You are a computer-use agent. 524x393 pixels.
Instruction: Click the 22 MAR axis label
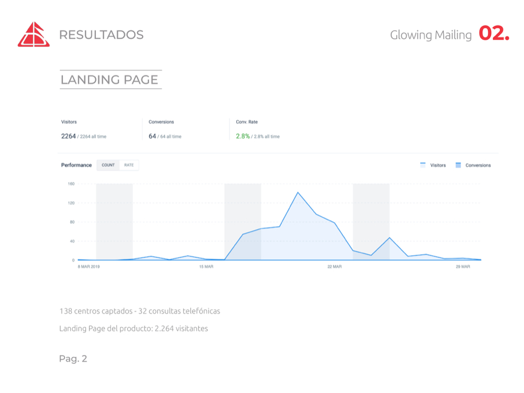[x=334, y=267]
